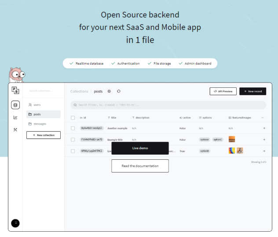Open the Logs chart icon in sidebar
Image resolution: width=278 pixels, height=237 pixels.
15,117
